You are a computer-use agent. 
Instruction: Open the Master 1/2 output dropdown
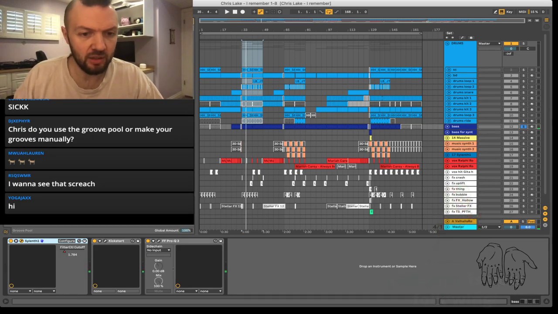(x=490, y=227)
